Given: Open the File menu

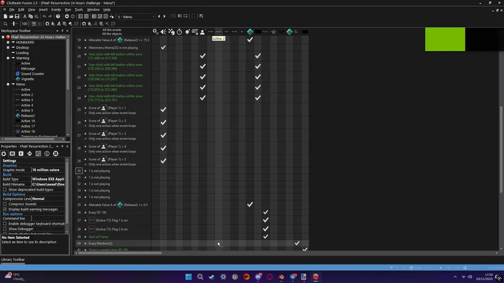Looking at the screenshot, I should (12, 10).
